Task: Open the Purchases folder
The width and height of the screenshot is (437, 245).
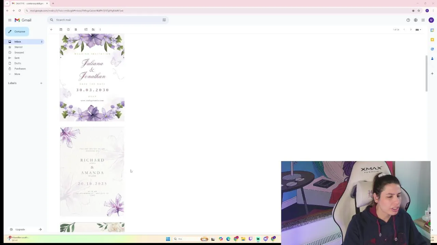Action: pos(20,69)
